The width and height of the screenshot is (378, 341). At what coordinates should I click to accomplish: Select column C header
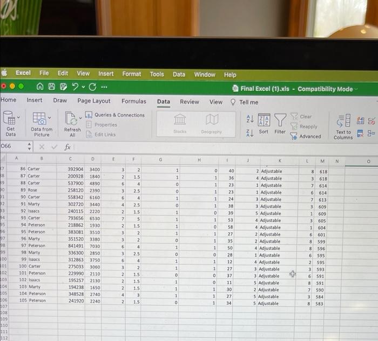pyautogui.click(x=70, y=159)
